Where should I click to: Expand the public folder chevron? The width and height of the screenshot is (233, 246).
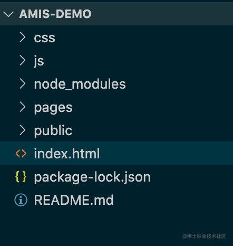(23, 130)
